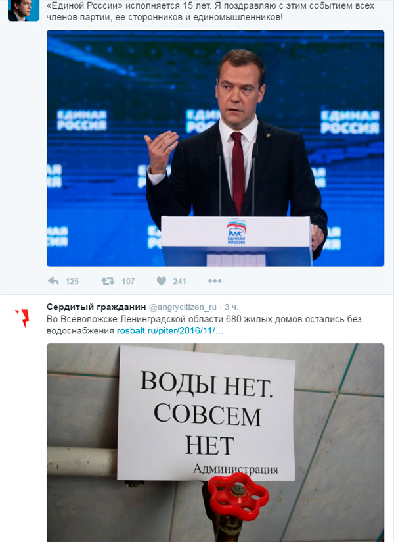Screen dimensions: 394x542
Task: Open the tweet timestamp 3 ч.
Action: 231,307
